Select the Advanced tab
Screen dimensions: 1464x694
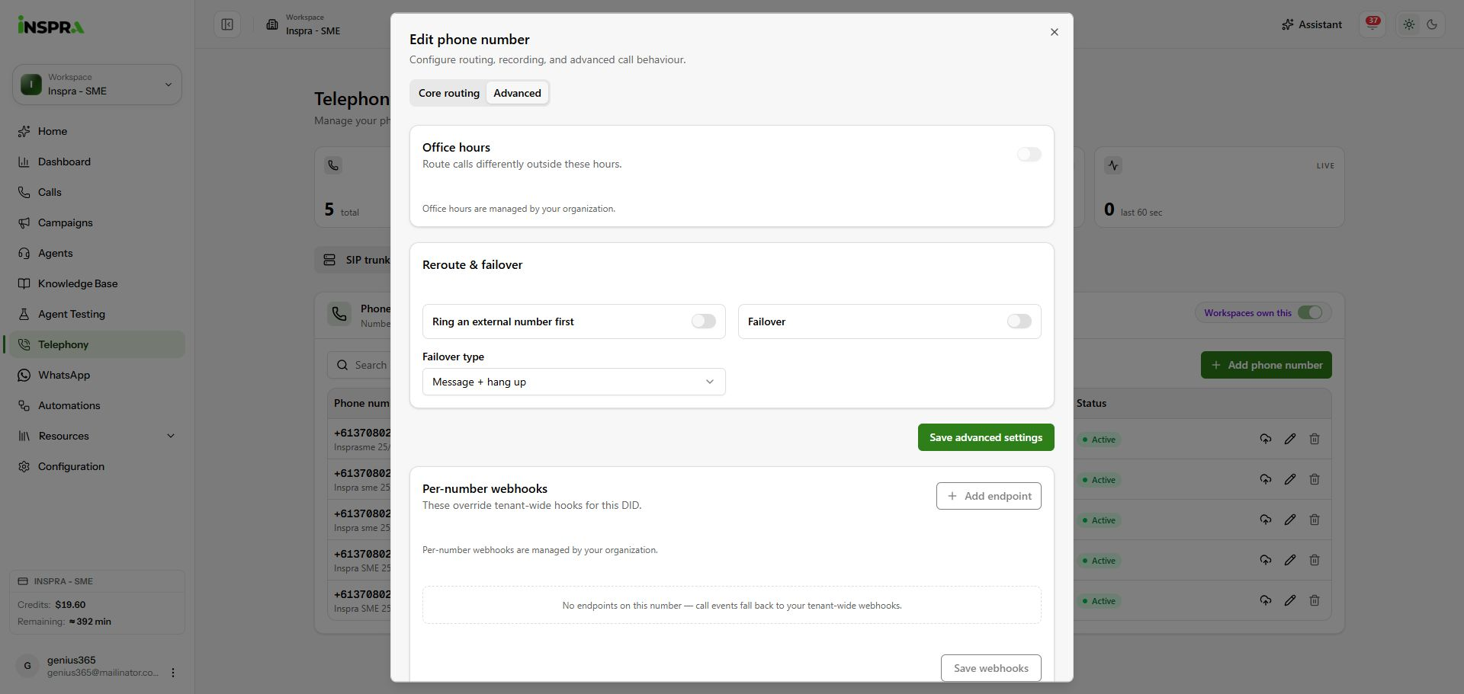(x=517, y=93)
